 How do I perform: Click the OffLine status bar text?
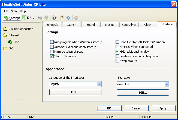point(6,117)
